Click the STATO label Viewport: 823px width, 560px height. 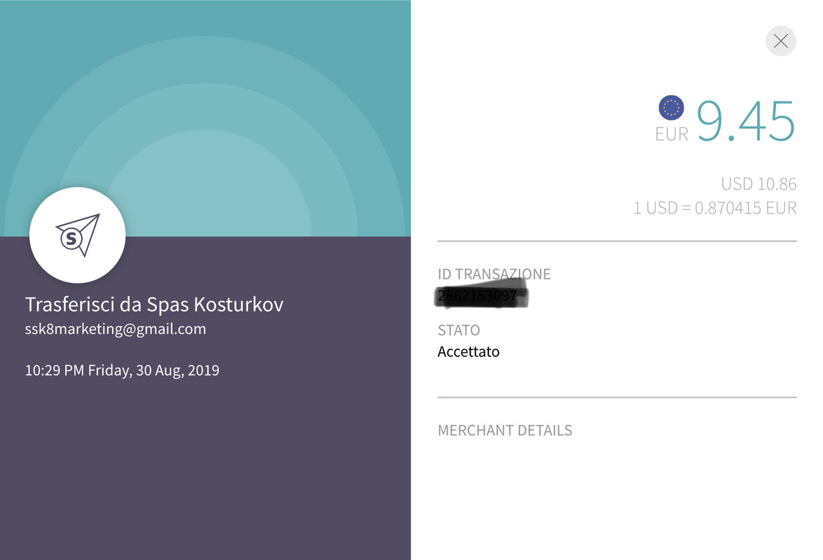459,330
